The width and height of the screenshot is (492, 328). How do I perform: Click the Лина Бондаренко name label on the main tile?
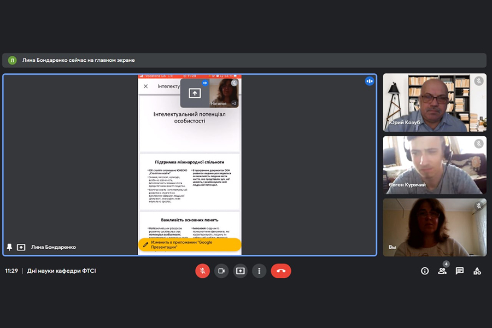click(x=54, y=247)
